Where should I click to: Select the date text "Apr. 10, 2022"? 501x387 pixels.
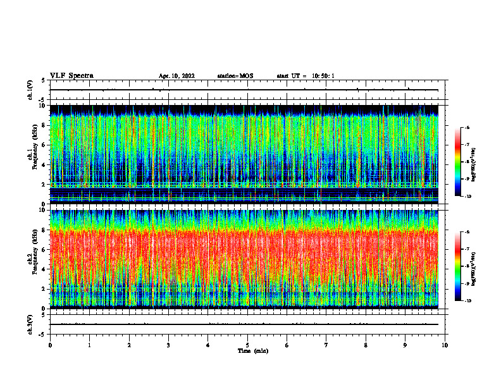(176, 76)
